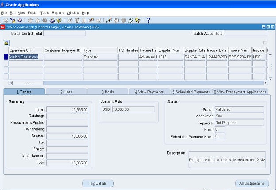Click the Close Form toolbar icon
Image resolution: width=276 pixels, height=190 pixels.
(x=59, y=20)
